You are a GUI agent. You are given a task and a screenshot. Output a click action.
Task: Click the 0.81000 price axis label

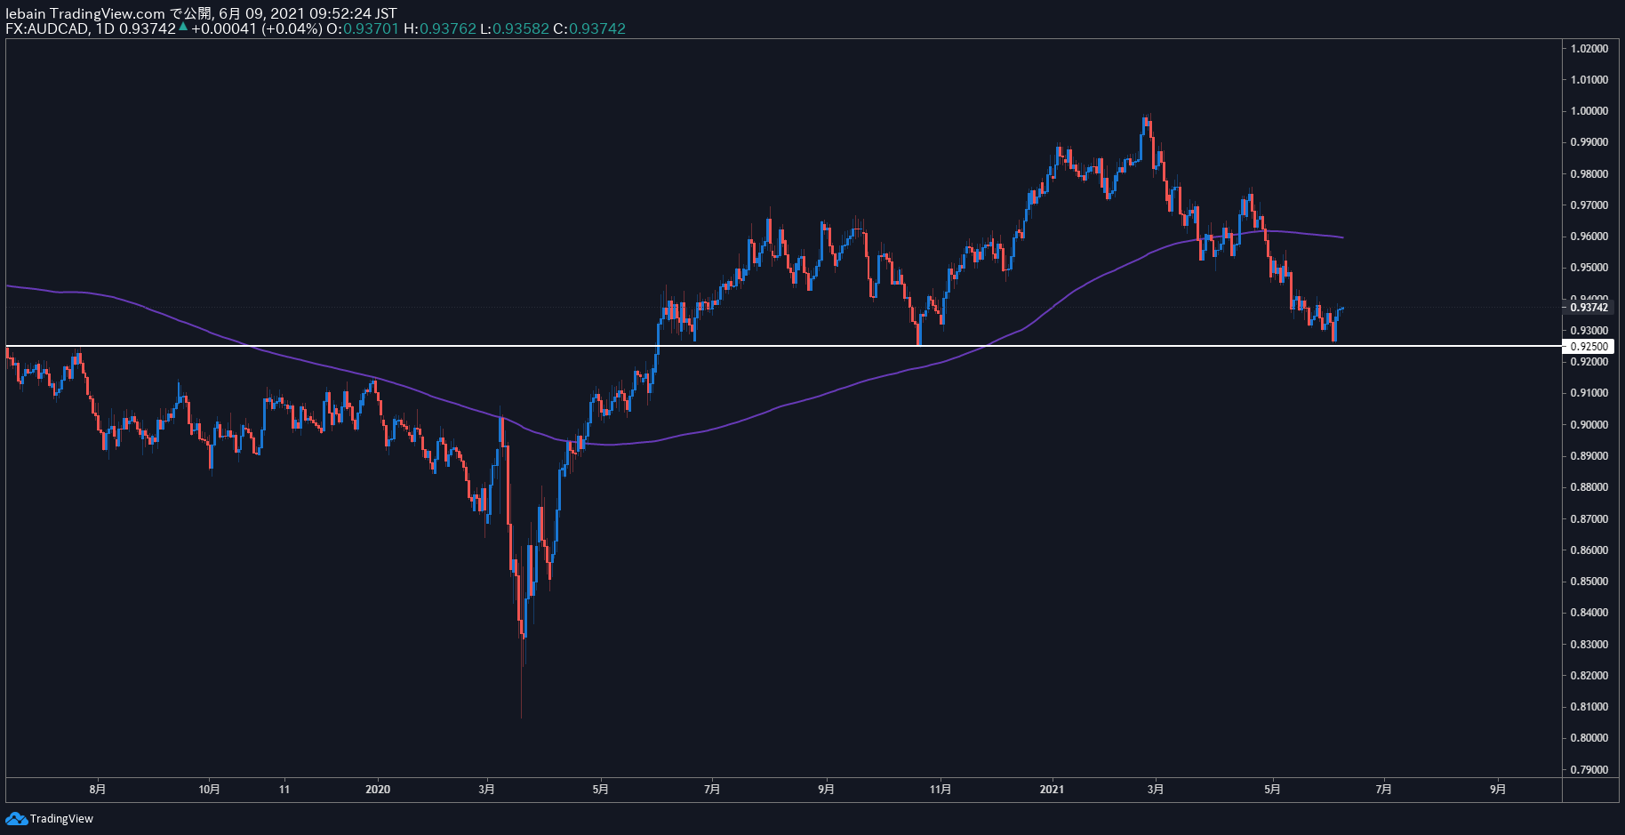pos(1589,707)
